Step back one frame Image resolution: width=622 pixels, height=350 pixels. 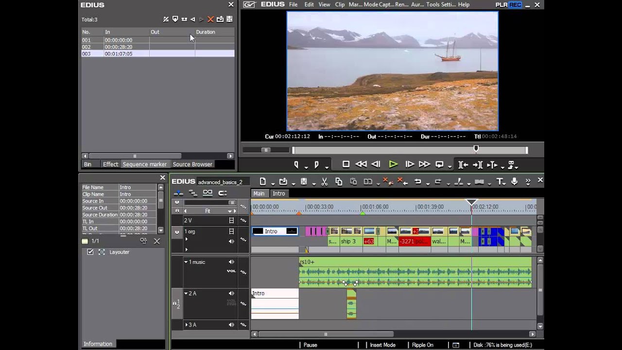click(376, 164)
